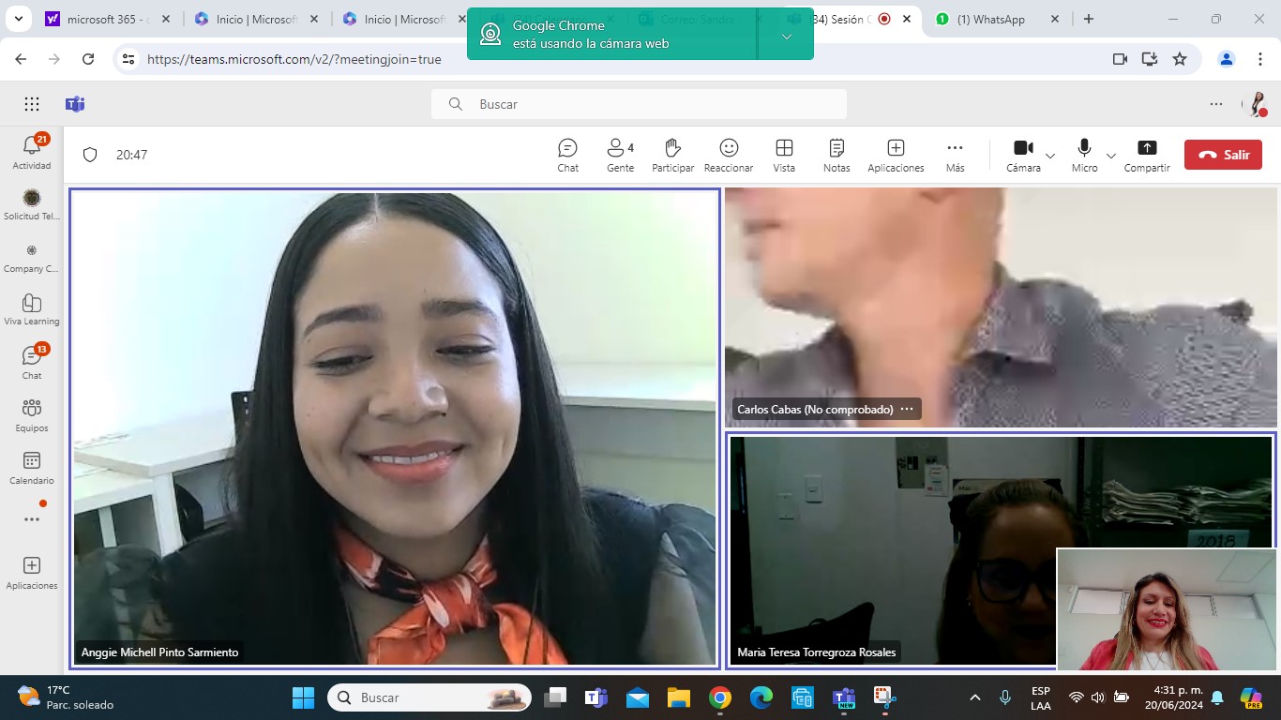Select Anggie Michell Pinto Sarmiento video tile

point(395,428)
